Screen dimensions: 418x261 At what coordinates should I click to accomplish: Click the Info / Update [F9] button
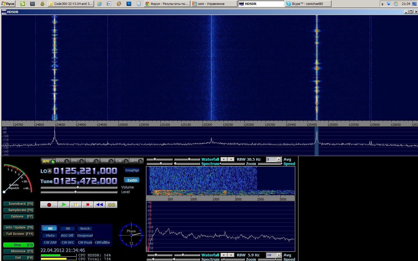click(x=19, y=228)
